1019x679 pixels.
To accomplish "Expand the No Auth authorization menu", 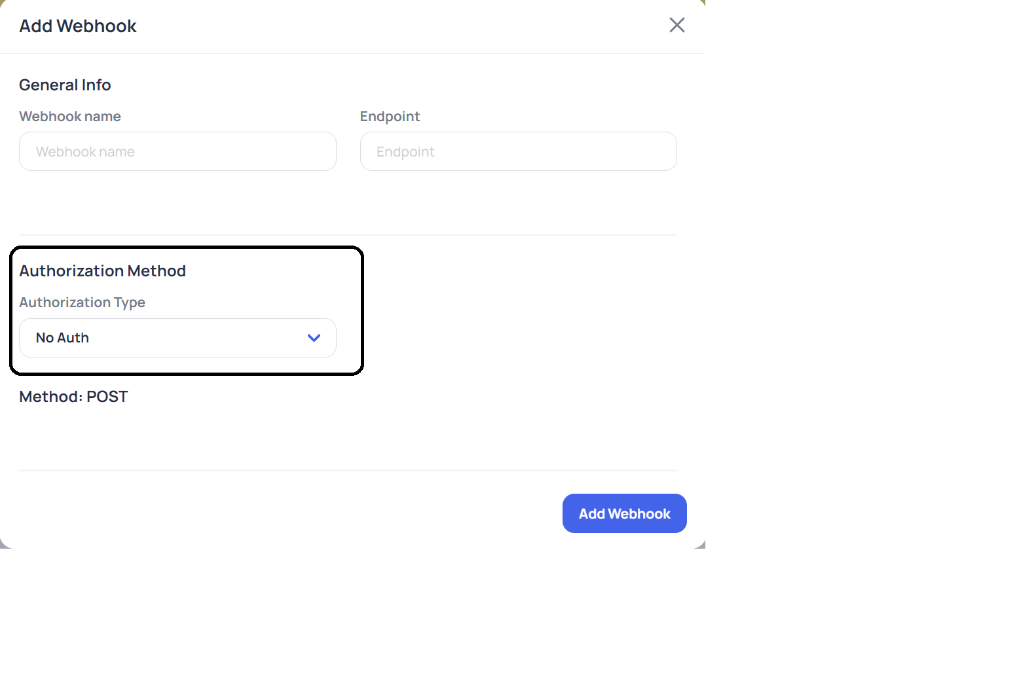I will pyautogui.click(x=177, y=338).
